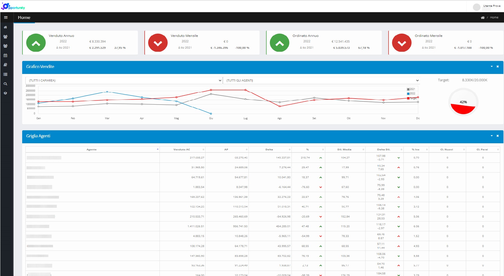Click the calendar icon in the sidebar
504x276 pixels.
[x=5, y=55]
